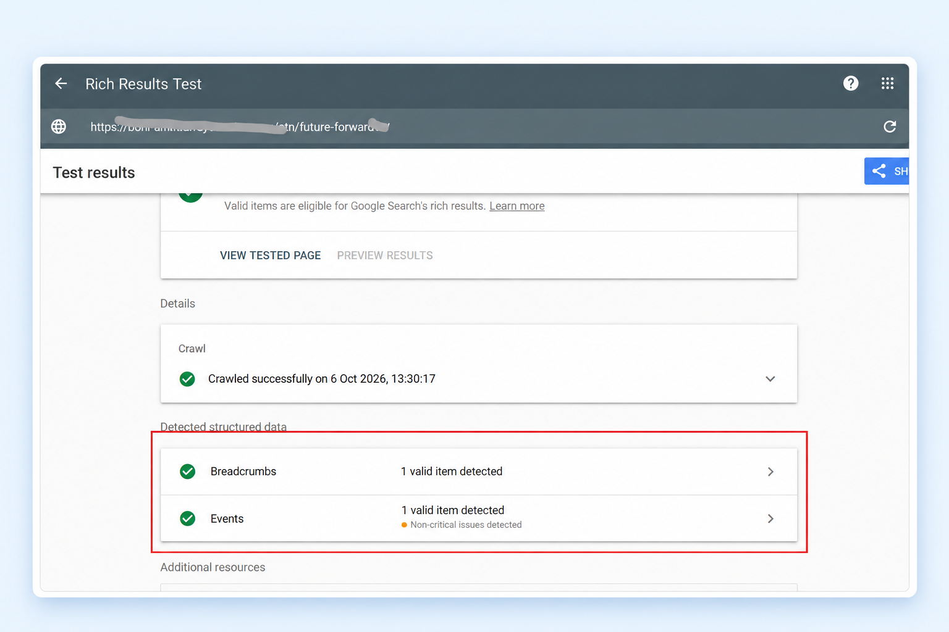Click the Test results heading
Image resolution: width=949 pixels, height=632 pixels.
(94, 173)
